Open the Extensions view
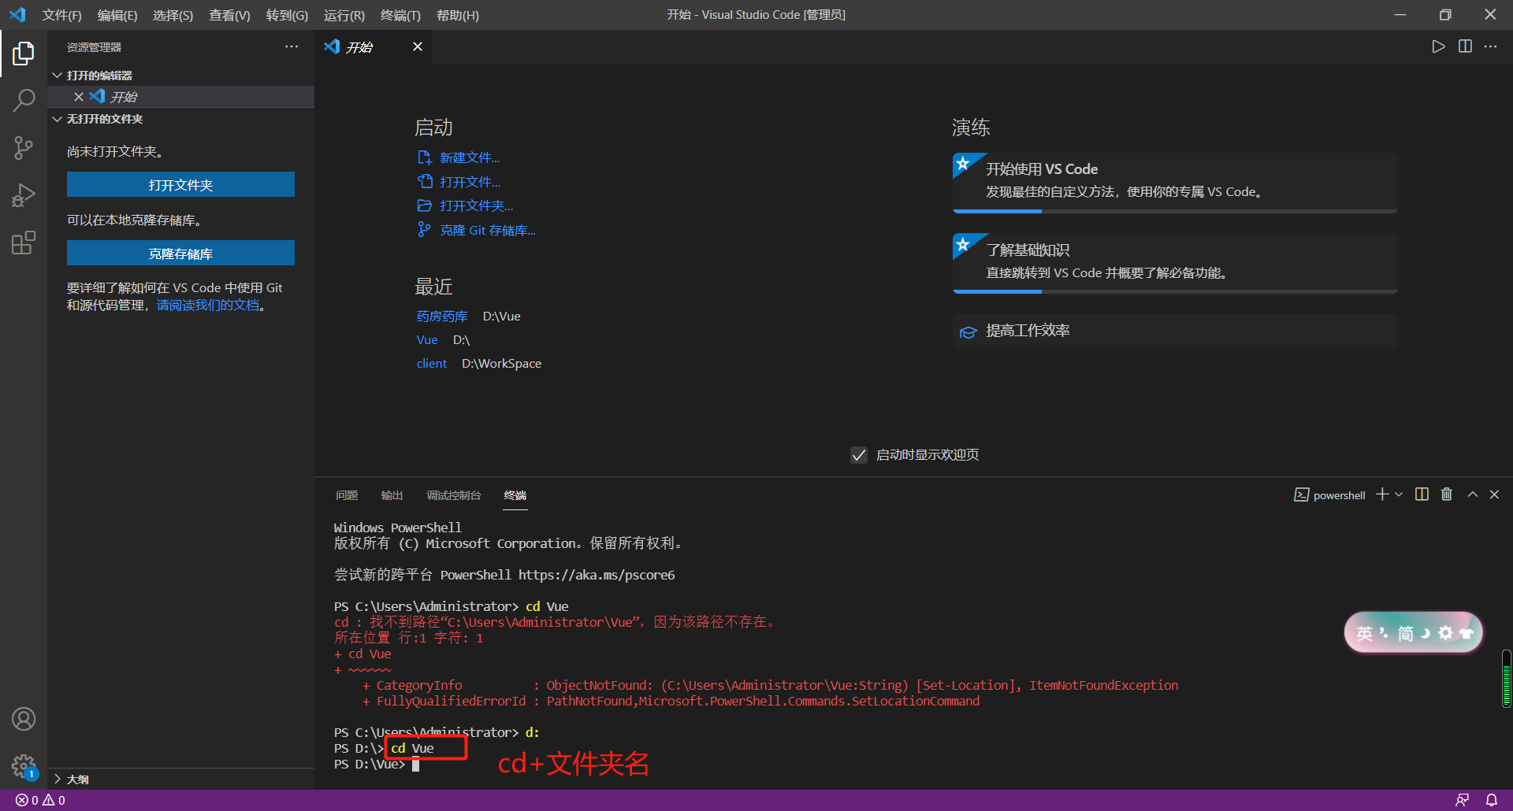The width and height of the screenshot is (1513, 811). (x=24, y=243)
